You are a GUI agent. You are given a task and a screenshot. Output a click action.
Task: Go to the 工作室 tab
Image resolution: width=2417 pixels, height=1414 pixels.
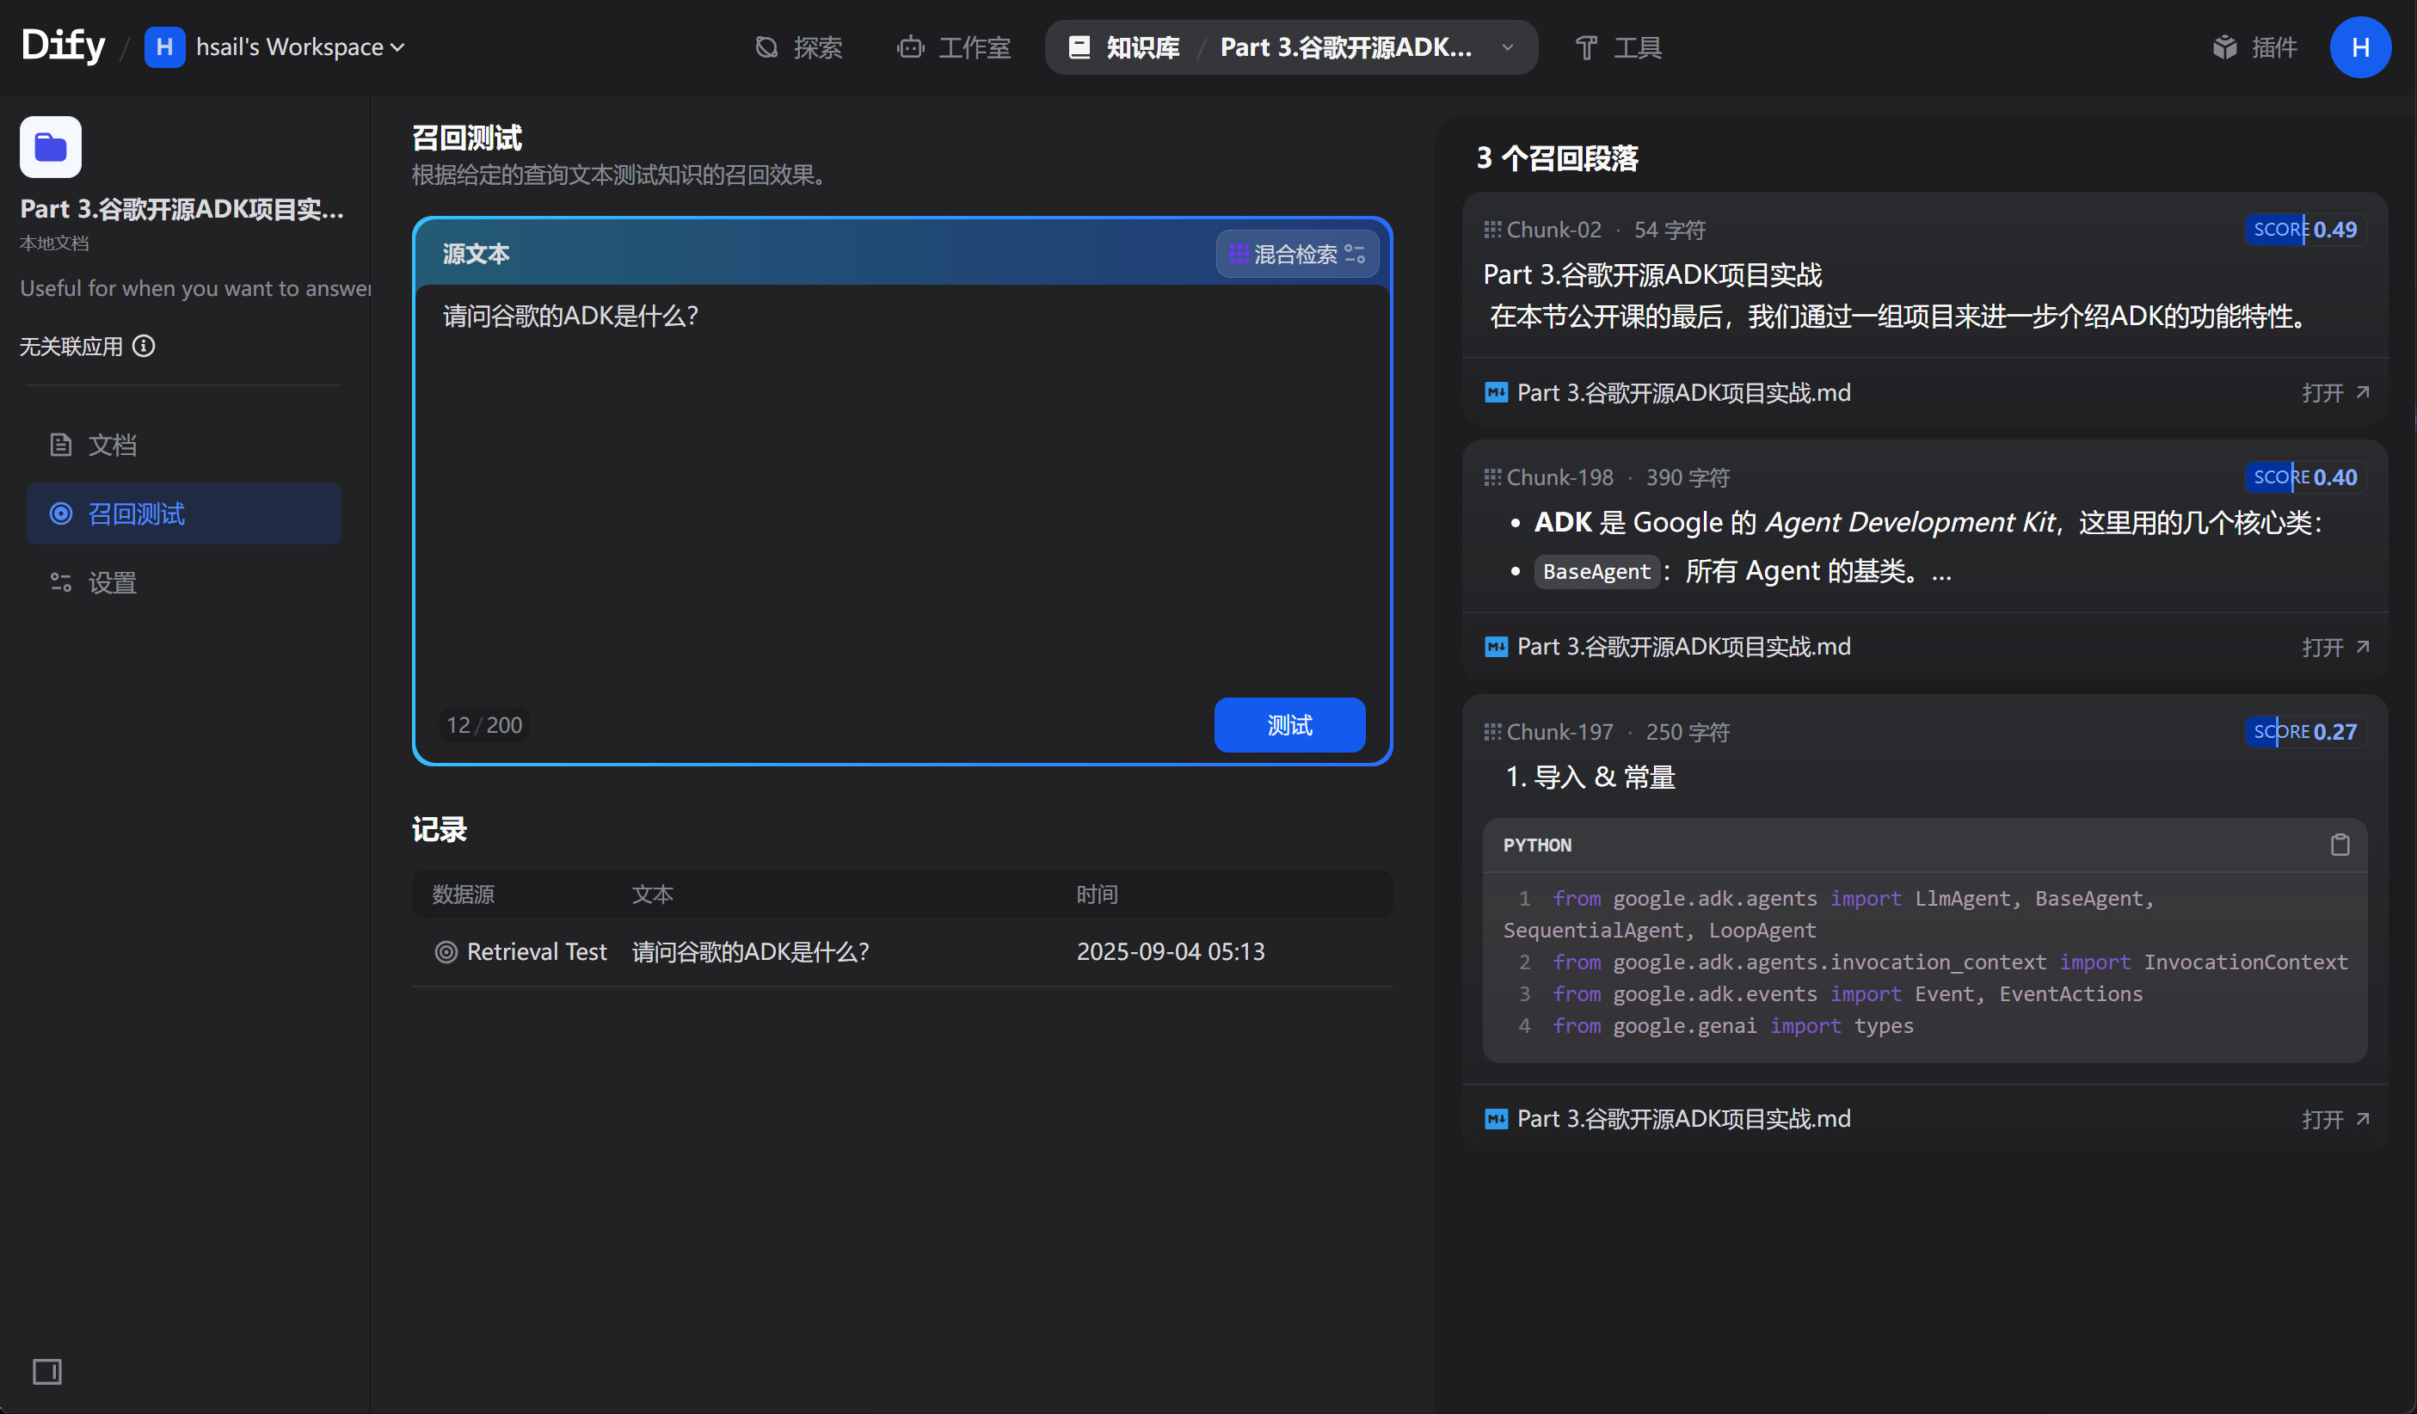(x=953, y=47)
